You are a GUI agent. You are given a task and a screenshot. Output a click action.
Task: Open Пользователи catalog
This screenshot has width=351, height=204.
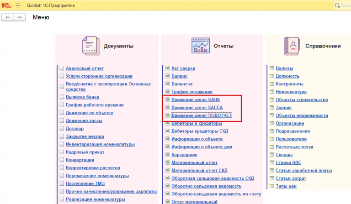pos(291,139)
